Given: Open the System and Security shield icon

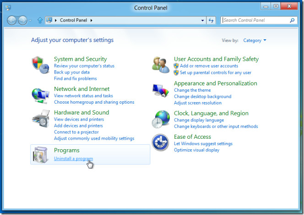Looking at the screenshot, I should (40, 65).
